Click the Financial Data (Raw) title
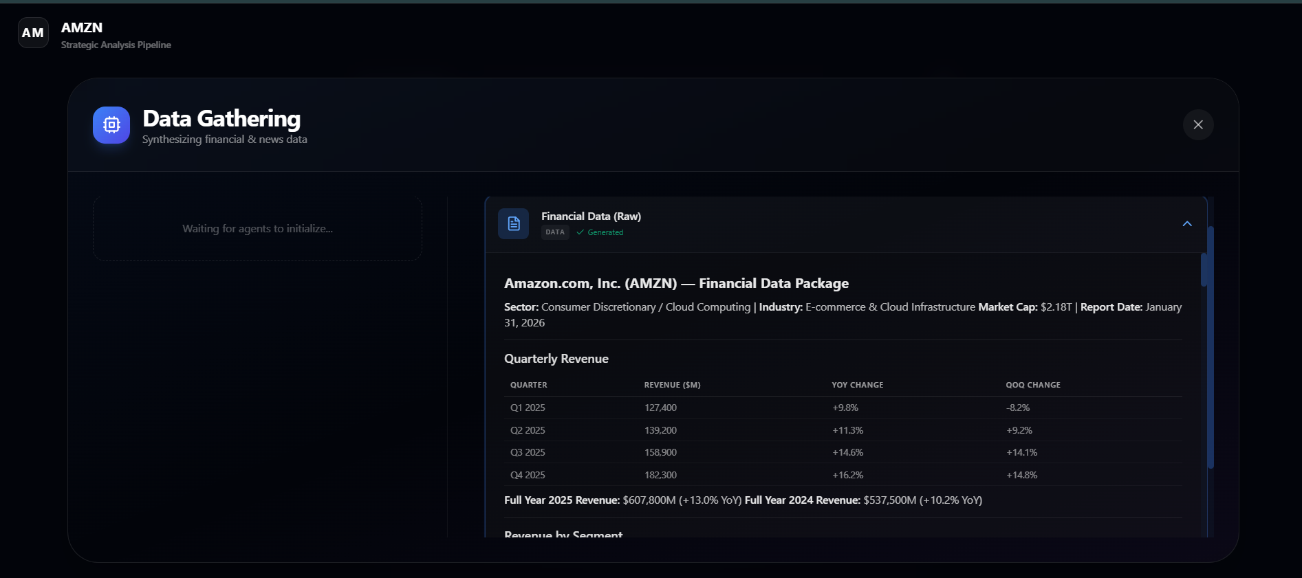Screen dimensions: 1302x578 (x=591, y=216)
